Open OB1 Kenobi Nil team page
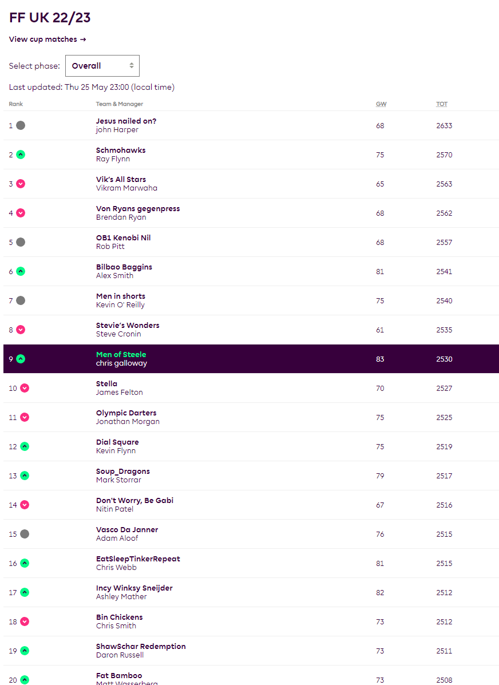 point(123,238)
